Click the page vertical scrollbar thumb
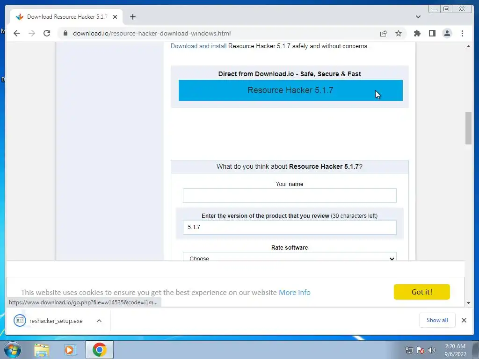The width and height of the screenshot is (479, 359). click(468, 128)
